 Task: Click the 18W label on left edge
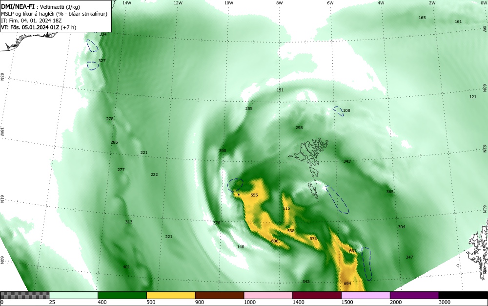tap(2, 131)
